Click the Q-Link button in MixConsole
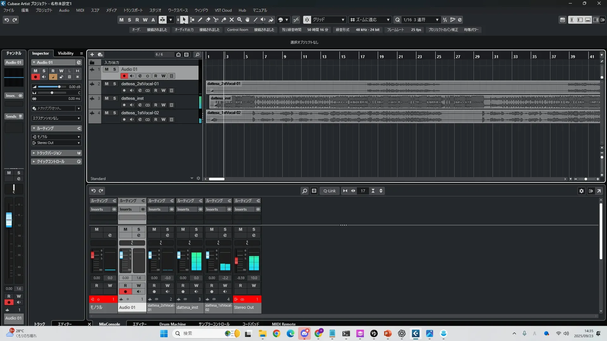The height and width of the screenshot is (341, 607). click(329, 191)
